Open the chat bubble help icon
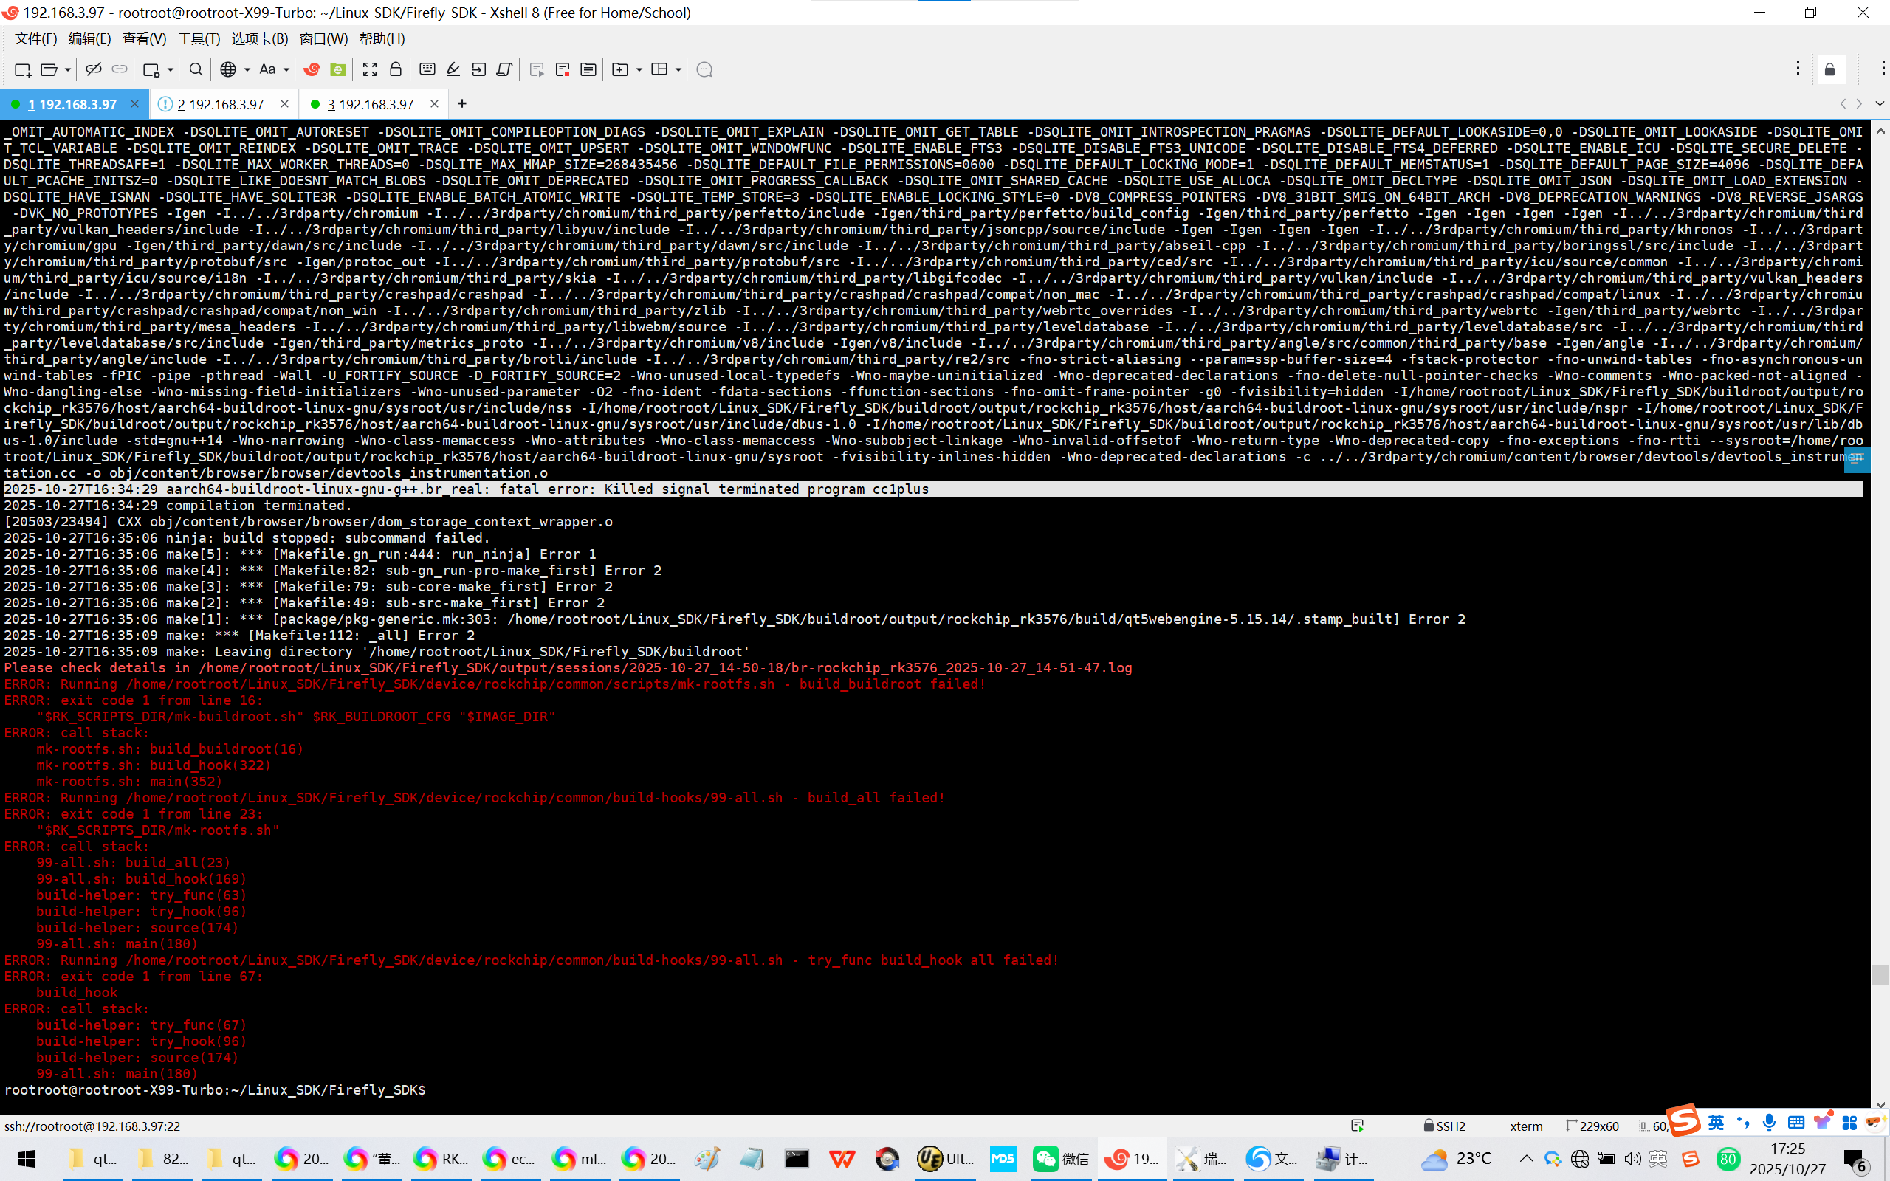Screen dimensions: 1890x1181 pyautogui.click(x=704, y=69)
